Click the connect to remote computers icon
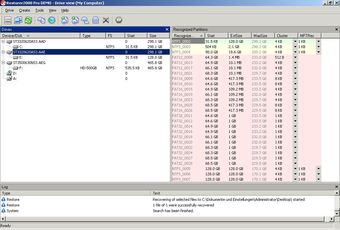Image resolution: width=340 pixels, height=230 pixels. (18, 20)
